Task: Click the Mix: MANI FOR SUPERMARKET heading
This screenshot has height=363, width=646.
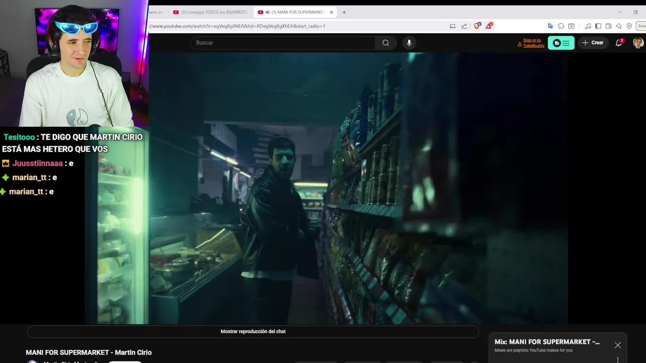Action: 547,342
